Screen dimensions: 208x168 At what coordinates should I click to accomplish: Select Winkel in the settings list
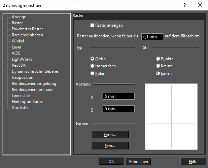[x=18, y=41]
